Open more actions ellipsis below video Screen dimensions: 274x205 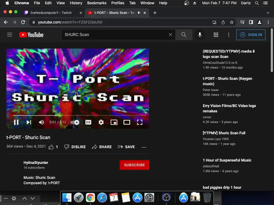click(x=144, y=147)
